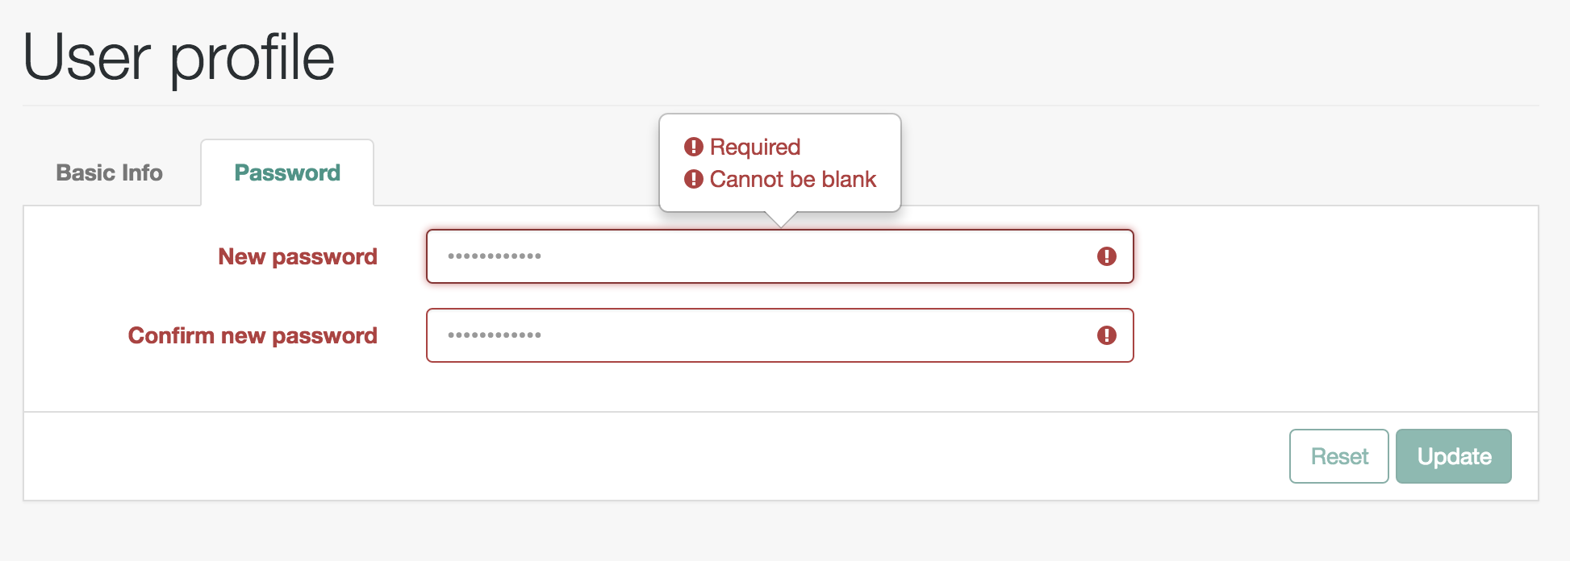Click the exclamation icon beside Cannot be blank
This screenshot has height=561, width=1570.
693,179
